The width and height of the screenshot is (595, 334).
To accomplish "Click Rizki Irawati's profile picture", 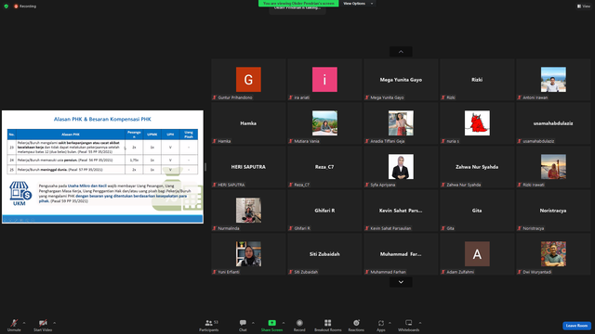I will (553, 167).
